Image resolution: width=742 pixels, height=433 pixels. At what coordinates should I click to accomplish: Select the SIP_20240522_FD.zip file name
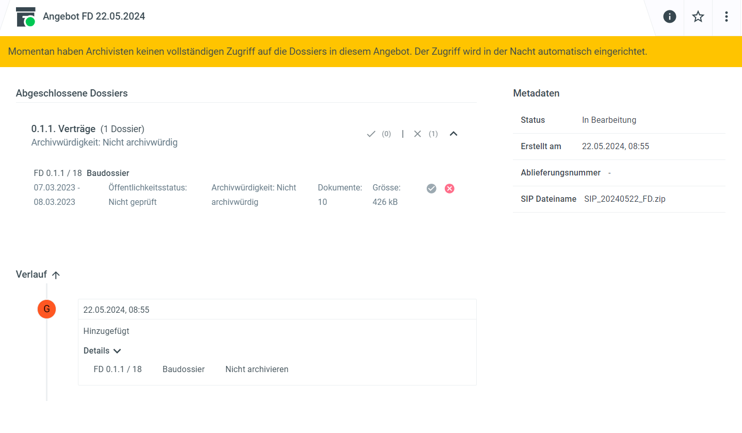624,199
